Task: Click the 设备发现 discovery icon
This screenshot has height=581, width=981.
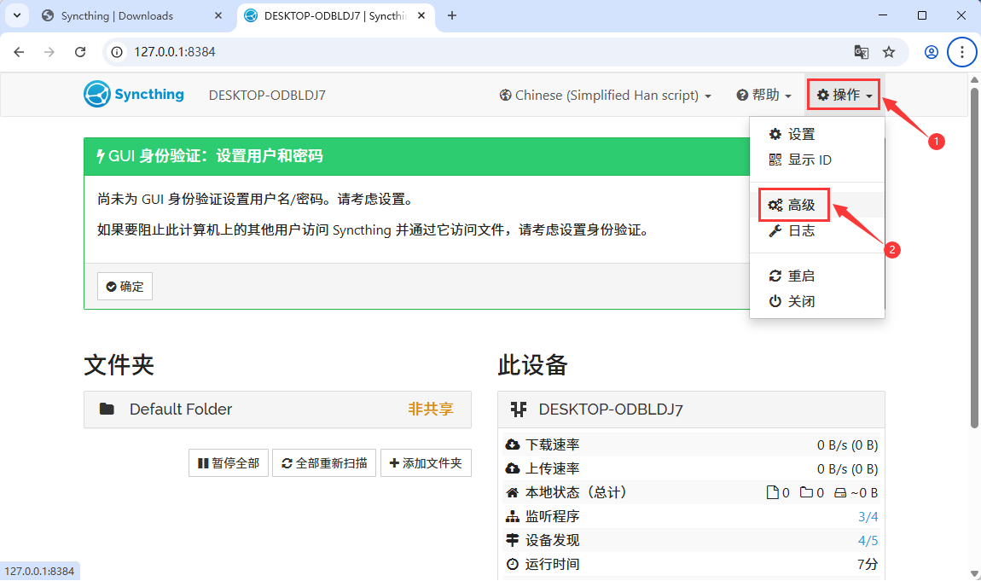Action: point(513,540)
